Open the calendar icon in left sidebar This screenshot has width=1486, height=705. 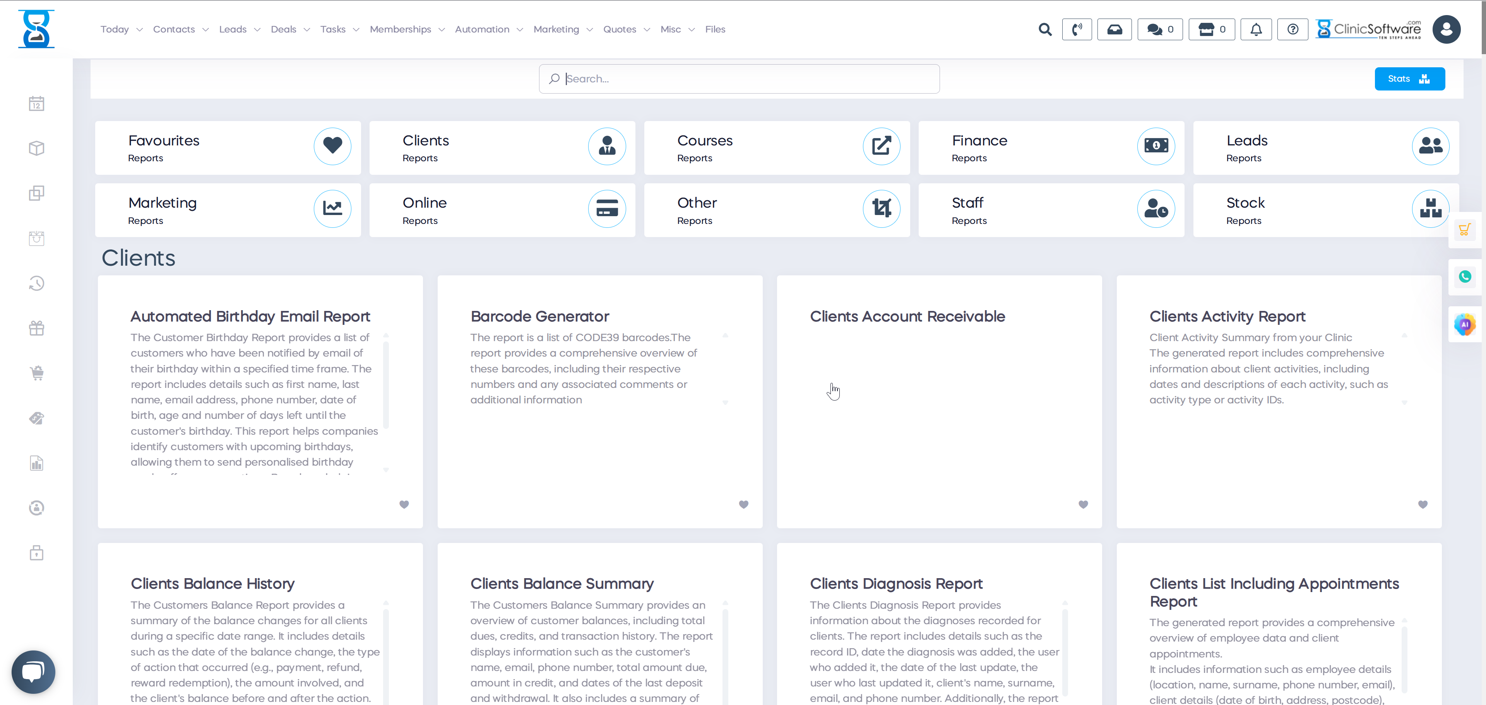[x=36, y=104]
